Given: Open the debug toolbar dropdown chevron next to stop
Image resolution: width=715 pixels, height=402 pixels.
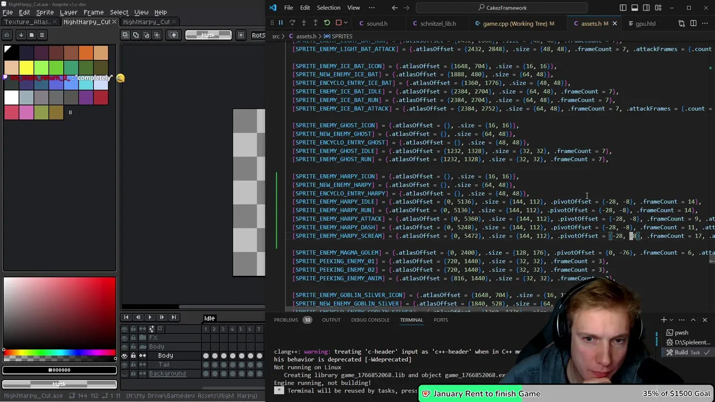Looking at the screenshot, I should pyautogui.click(x=346, y=23).
